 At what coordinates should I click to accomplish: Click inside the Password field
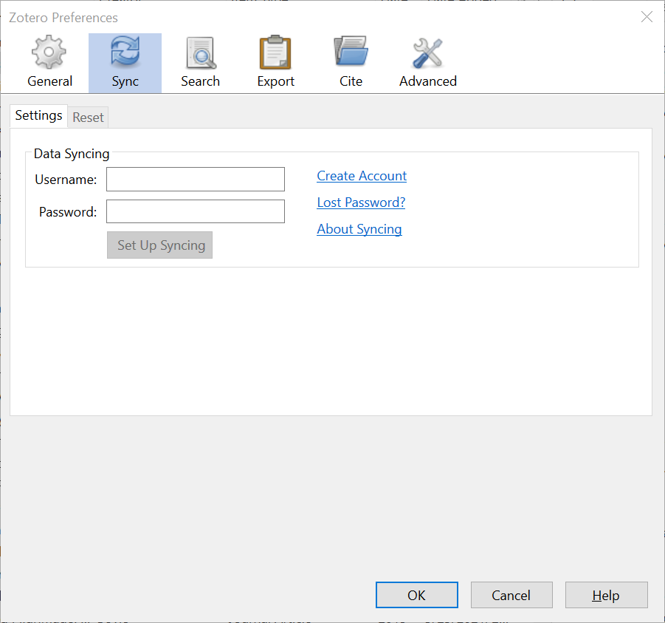tap(195, 211)
